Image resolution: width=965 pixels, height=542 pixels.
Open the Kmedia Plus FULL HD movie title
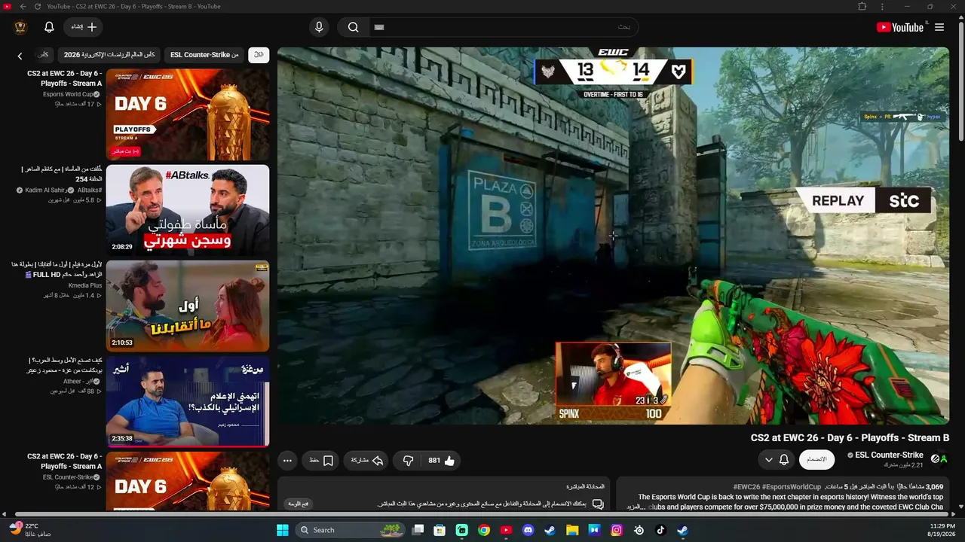[57, 269]
